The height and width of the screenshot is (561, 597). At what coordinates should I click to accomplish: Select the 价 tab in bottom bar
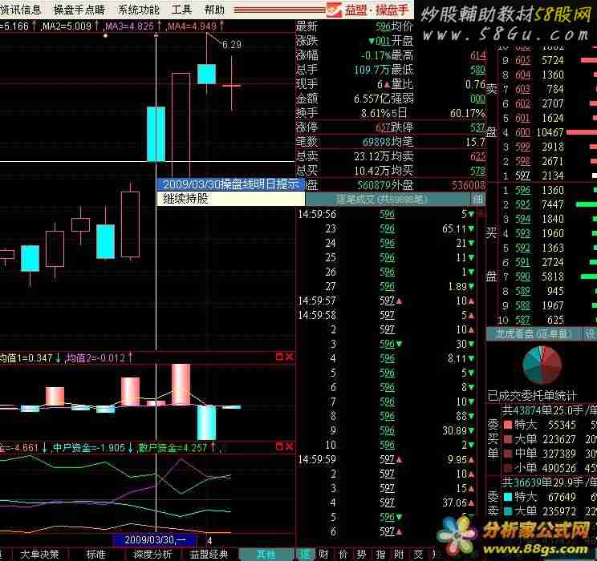pos(343,554)
